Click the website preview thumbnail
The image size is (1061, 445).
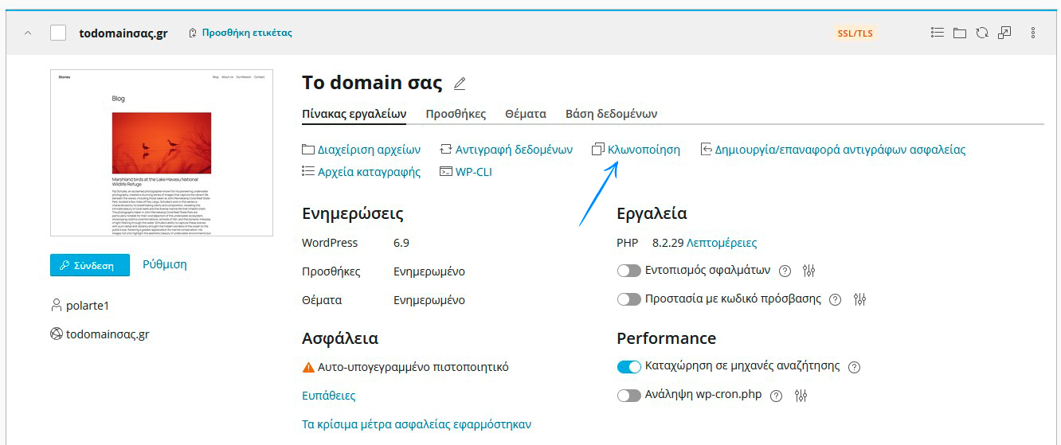pos(162,153)
